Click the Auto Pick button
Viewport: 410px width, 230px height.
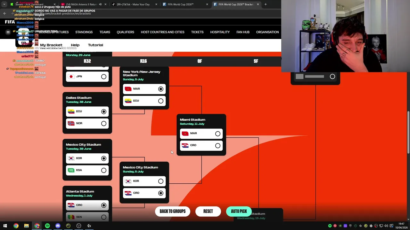coord(239,211)
